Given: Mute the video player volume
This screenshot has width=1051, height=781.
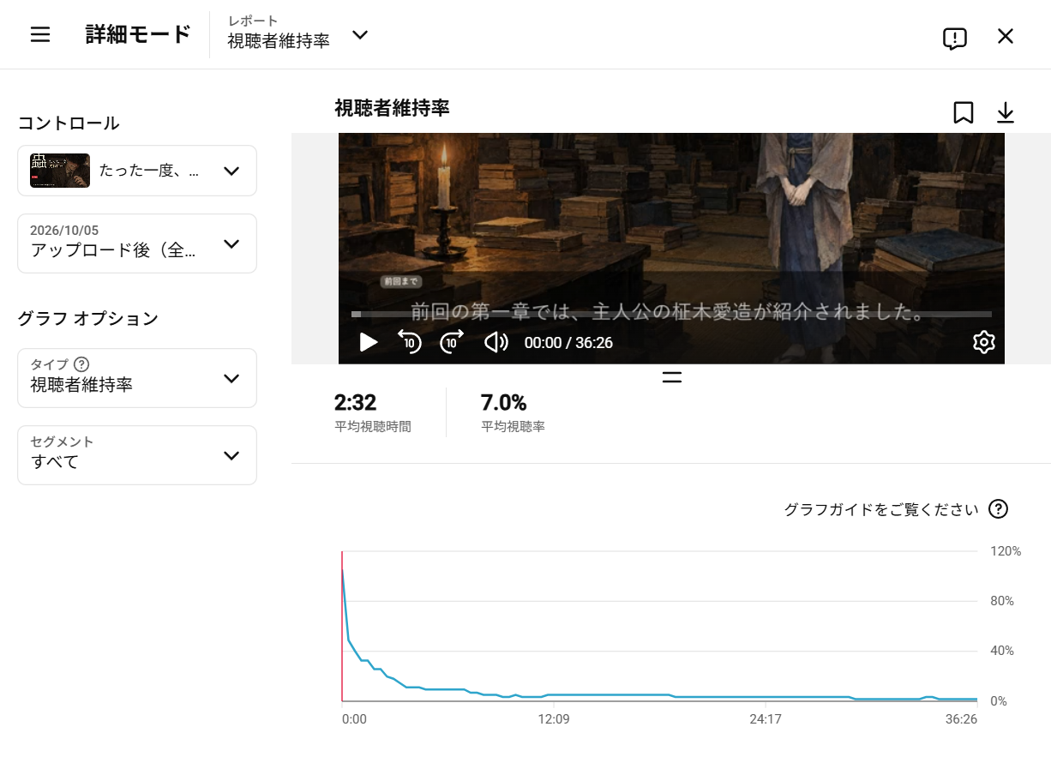Looking at the screenshot, I should pos(496,342).
